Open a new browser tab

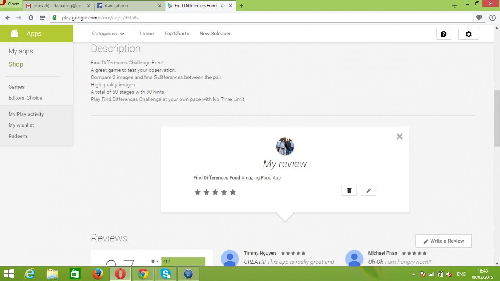pyautogui.click(x=241, y=5)
